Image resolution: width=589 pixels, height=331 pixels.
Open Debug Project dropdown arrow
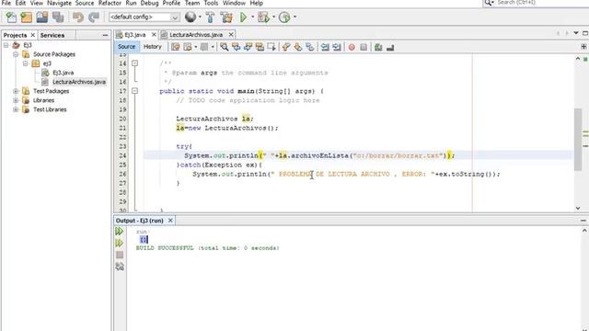pyautogui.click(x=273, y=17)
